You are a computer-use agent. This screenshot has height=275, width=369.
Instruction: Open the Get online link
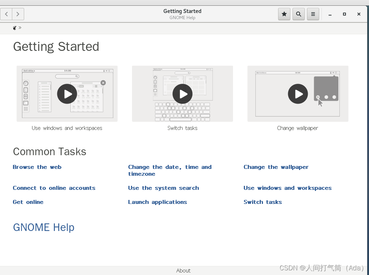(x=28, y=202)
